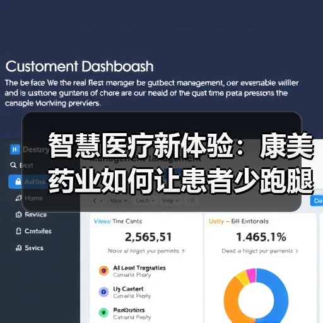Image resolution: width=323 pixels, height=323 pixels.
Task: Open the Revice sidebar menu item
Action: click(31, 214)
